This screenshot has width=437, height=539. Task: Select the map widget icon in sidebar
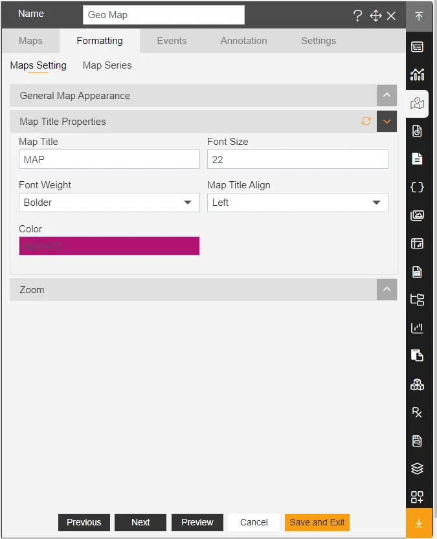click(x=418, y=104)
